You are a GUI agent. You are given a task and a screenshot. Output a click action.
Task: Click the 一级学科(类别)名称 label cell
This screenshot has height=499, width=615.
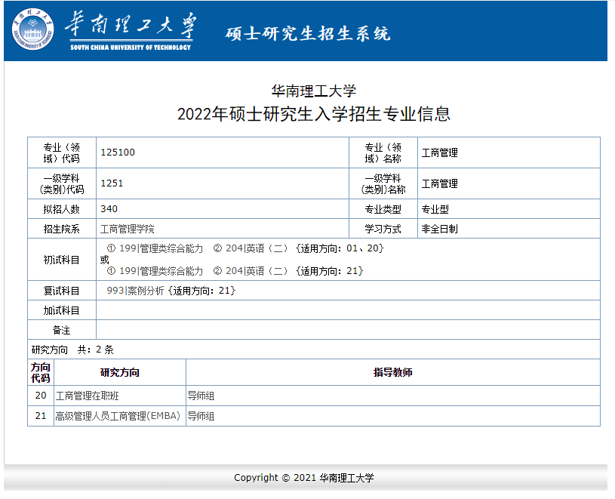point(383,183)
